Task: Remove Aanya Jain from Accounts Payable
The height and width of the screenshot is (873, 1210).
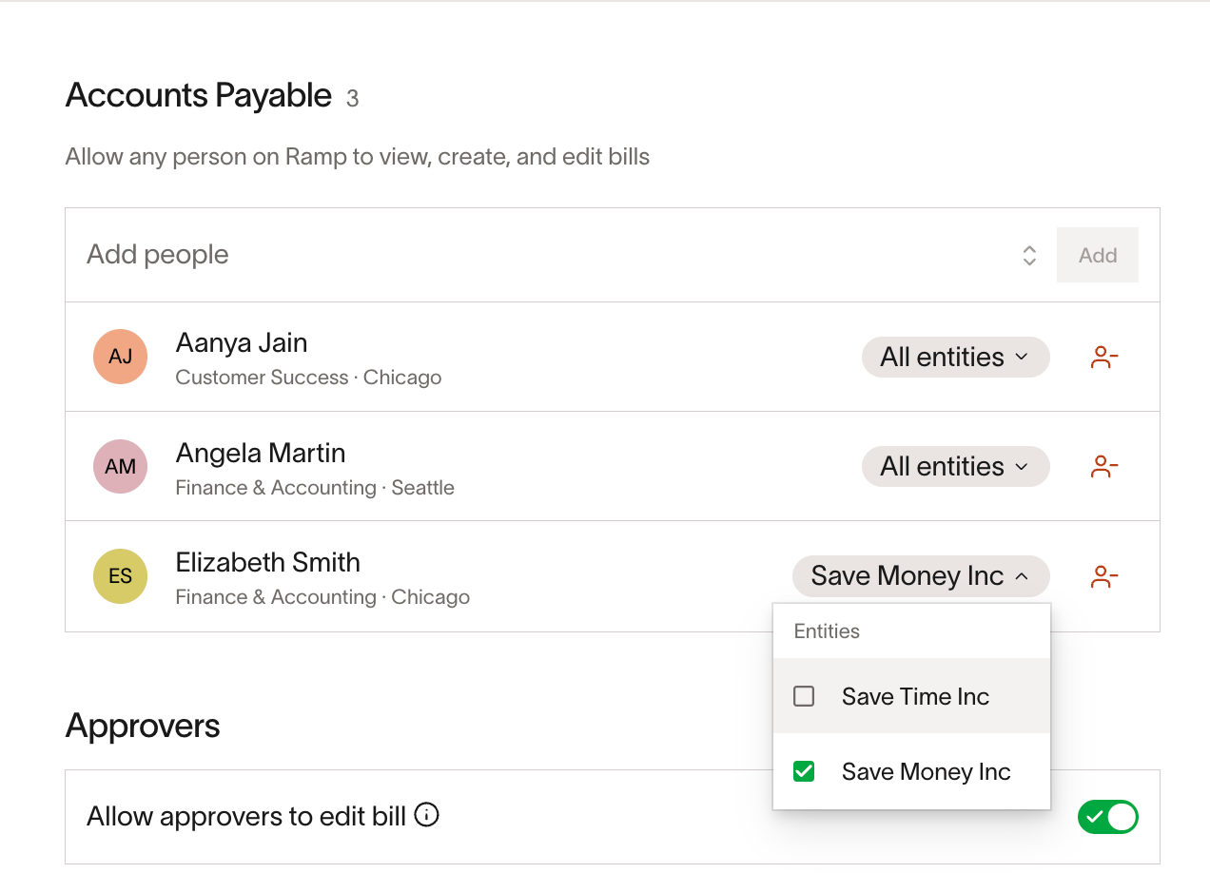Action: click(x=1103, y=358)
